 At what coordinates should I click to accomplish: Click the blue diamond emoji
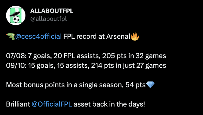pyautogui.click(x=150, y=85)
